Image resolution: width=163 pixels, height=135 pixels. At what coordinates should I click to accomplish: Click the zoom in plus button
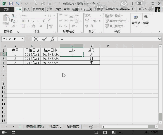(x=146, y=132)
